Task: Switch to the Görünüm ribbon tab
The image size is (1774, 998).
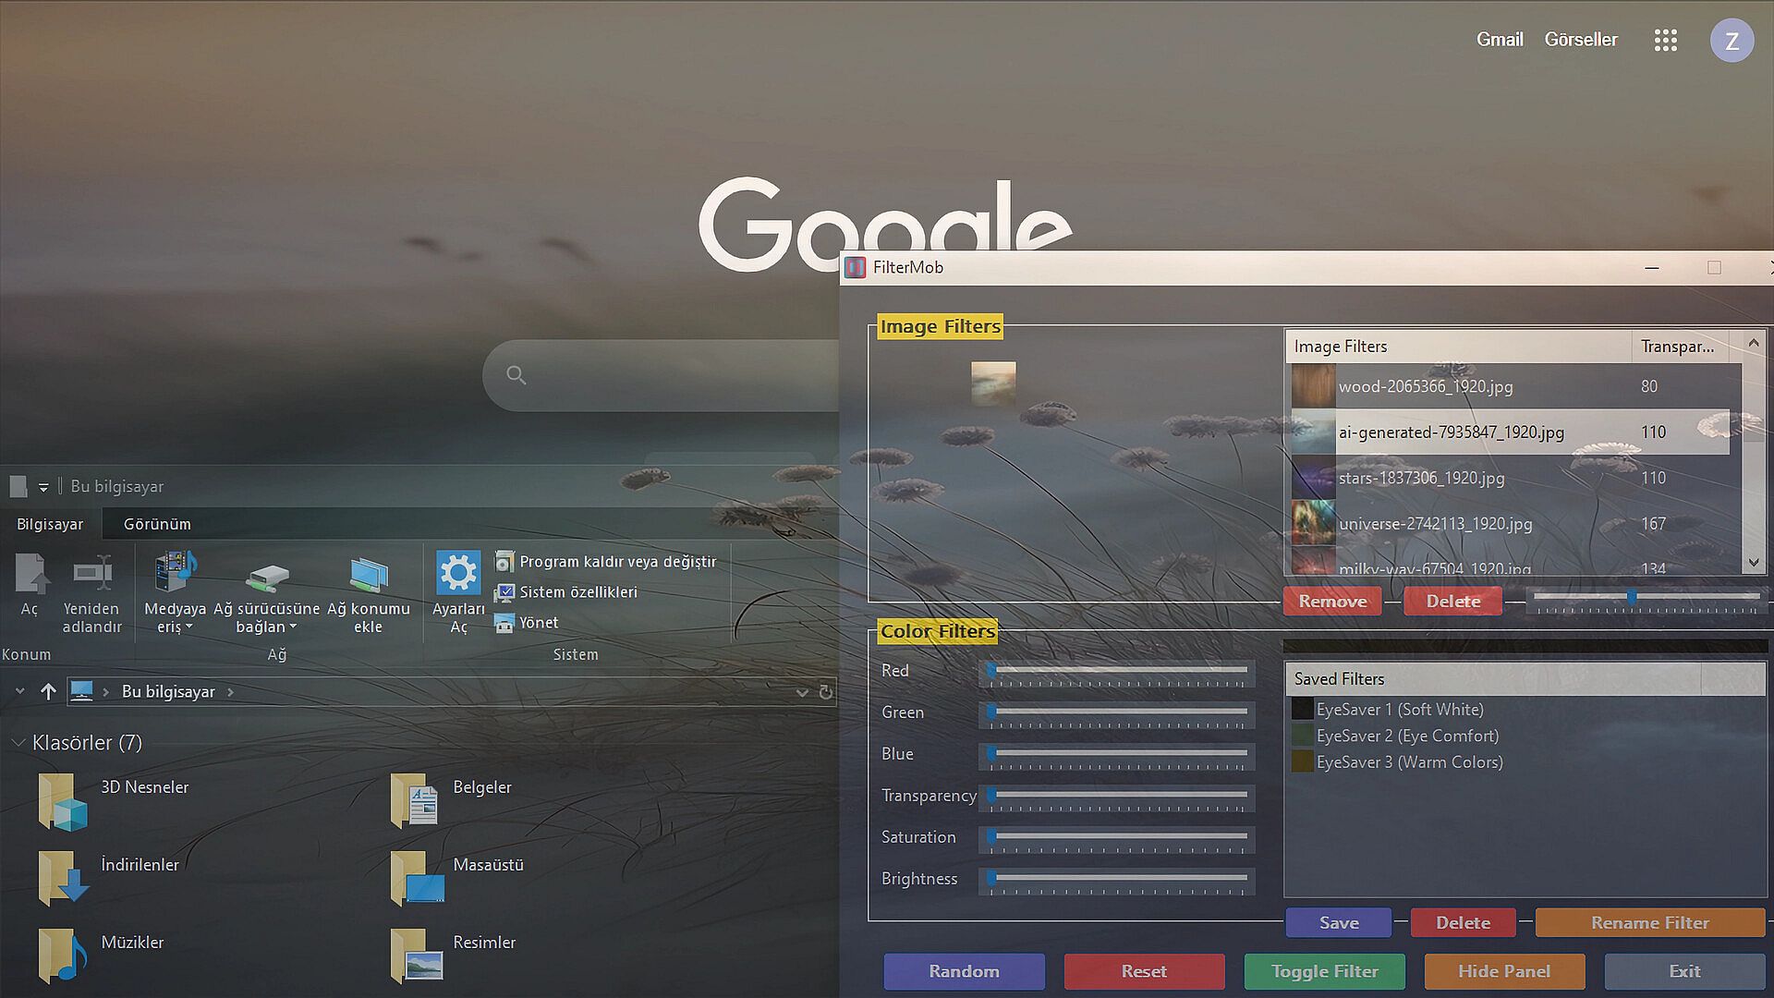Action: click(157, 524)
